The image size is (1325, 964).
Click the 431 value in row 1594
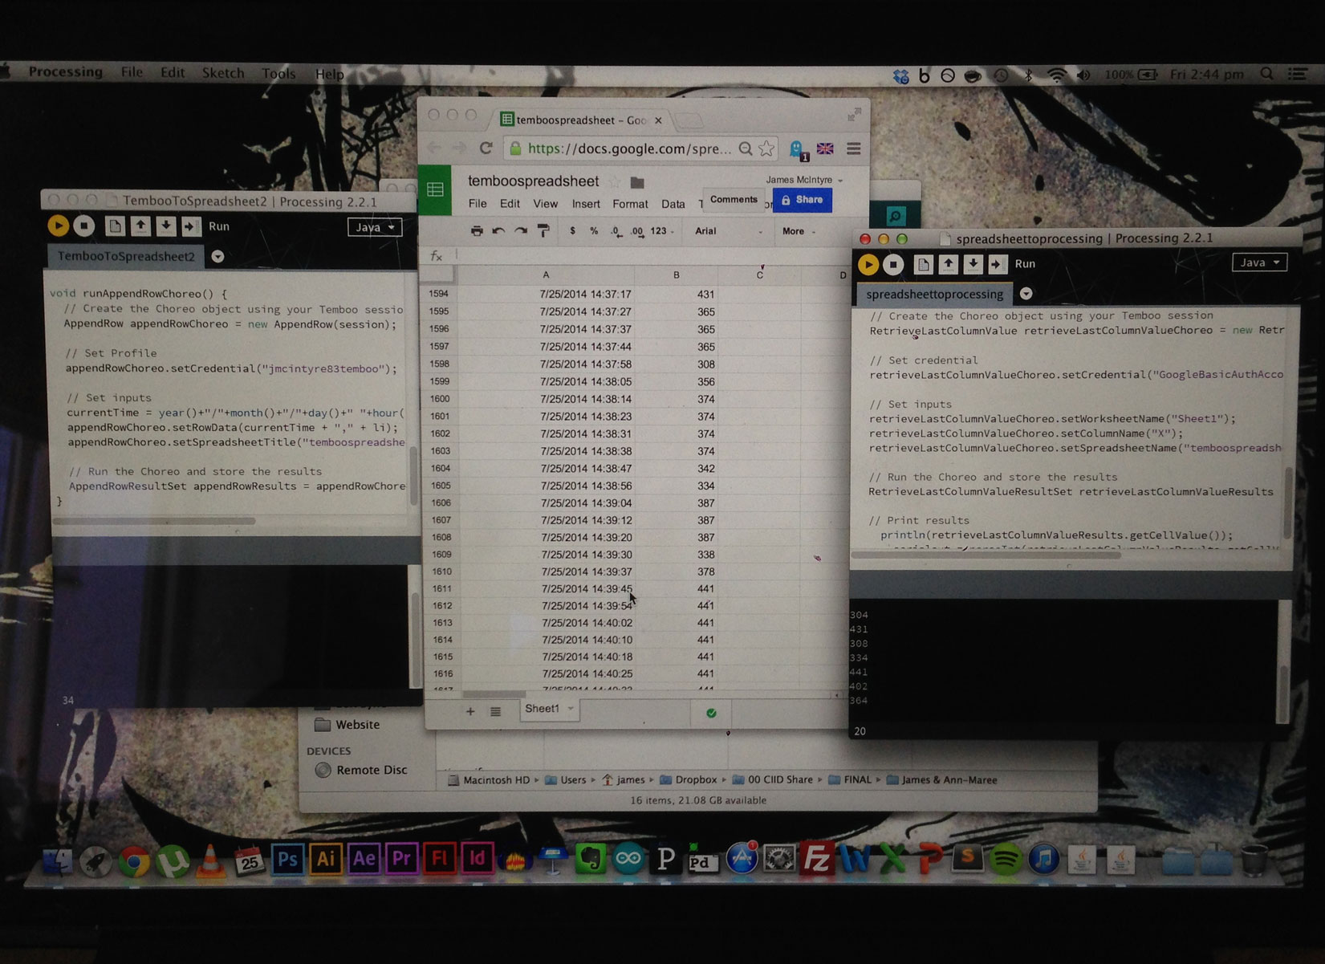tap(705, 295)
